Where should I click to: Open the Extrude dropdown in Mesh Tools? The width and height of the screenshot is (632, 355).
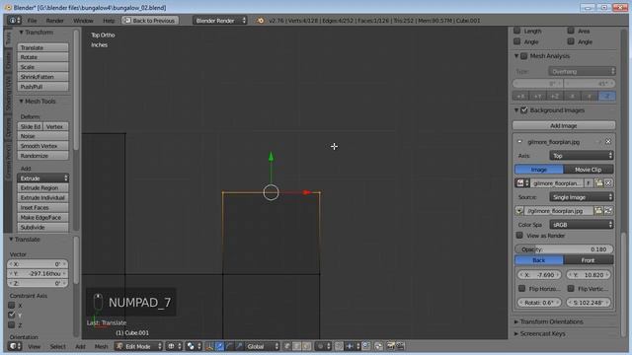tap(42, 177)
